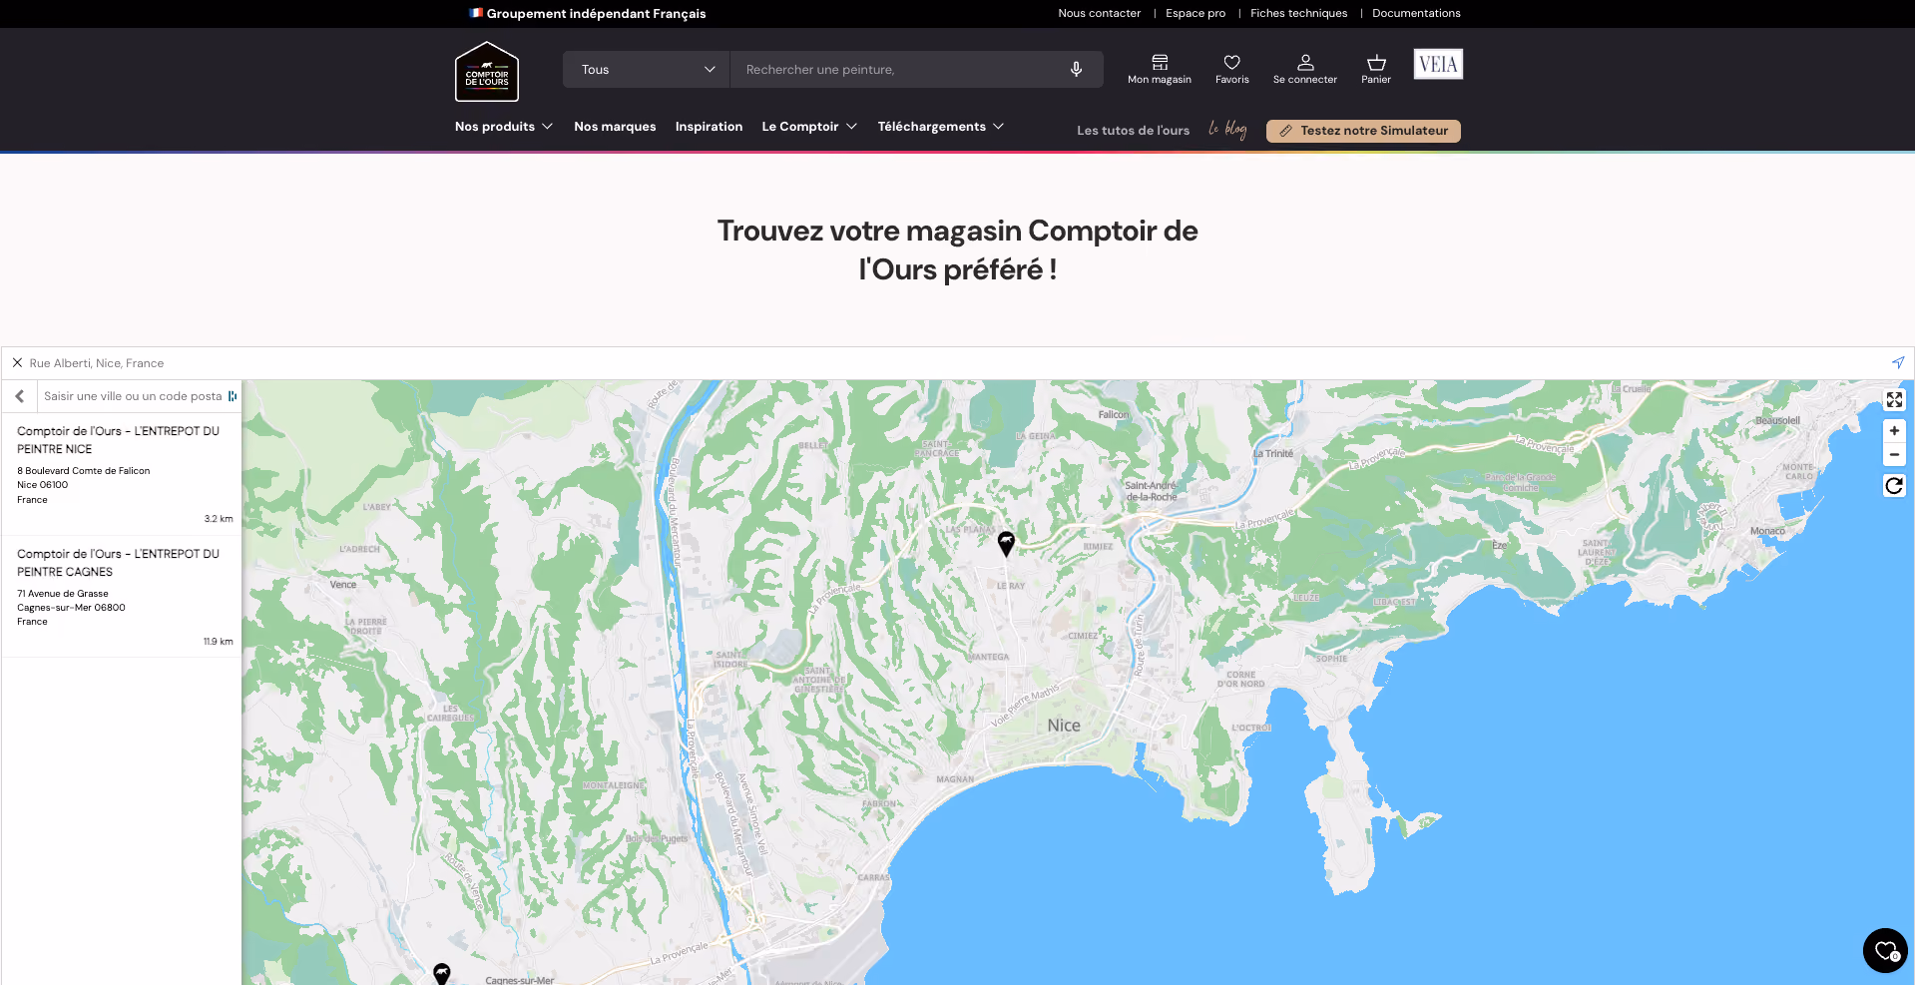Open the le blog handwritten link

pos(1228,130)
